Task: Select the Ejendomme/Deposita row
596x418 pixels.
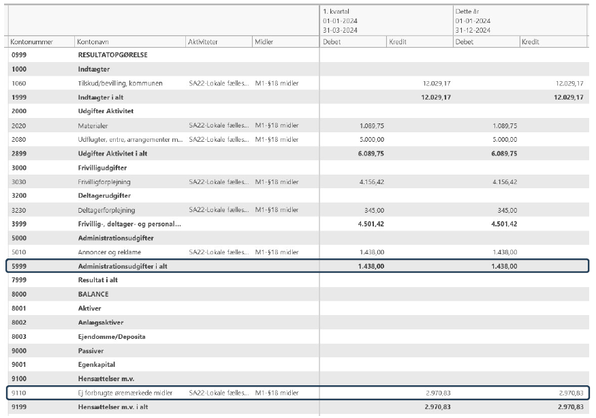Action: [x=298, y=337]
